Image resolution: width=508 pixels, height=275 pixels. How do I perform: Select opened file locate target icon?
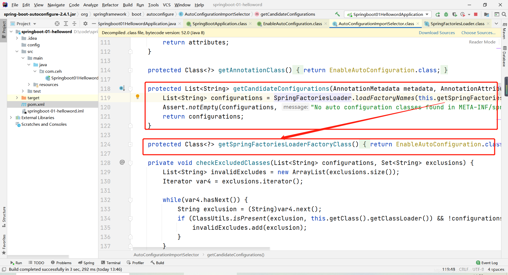pos(57,24)
